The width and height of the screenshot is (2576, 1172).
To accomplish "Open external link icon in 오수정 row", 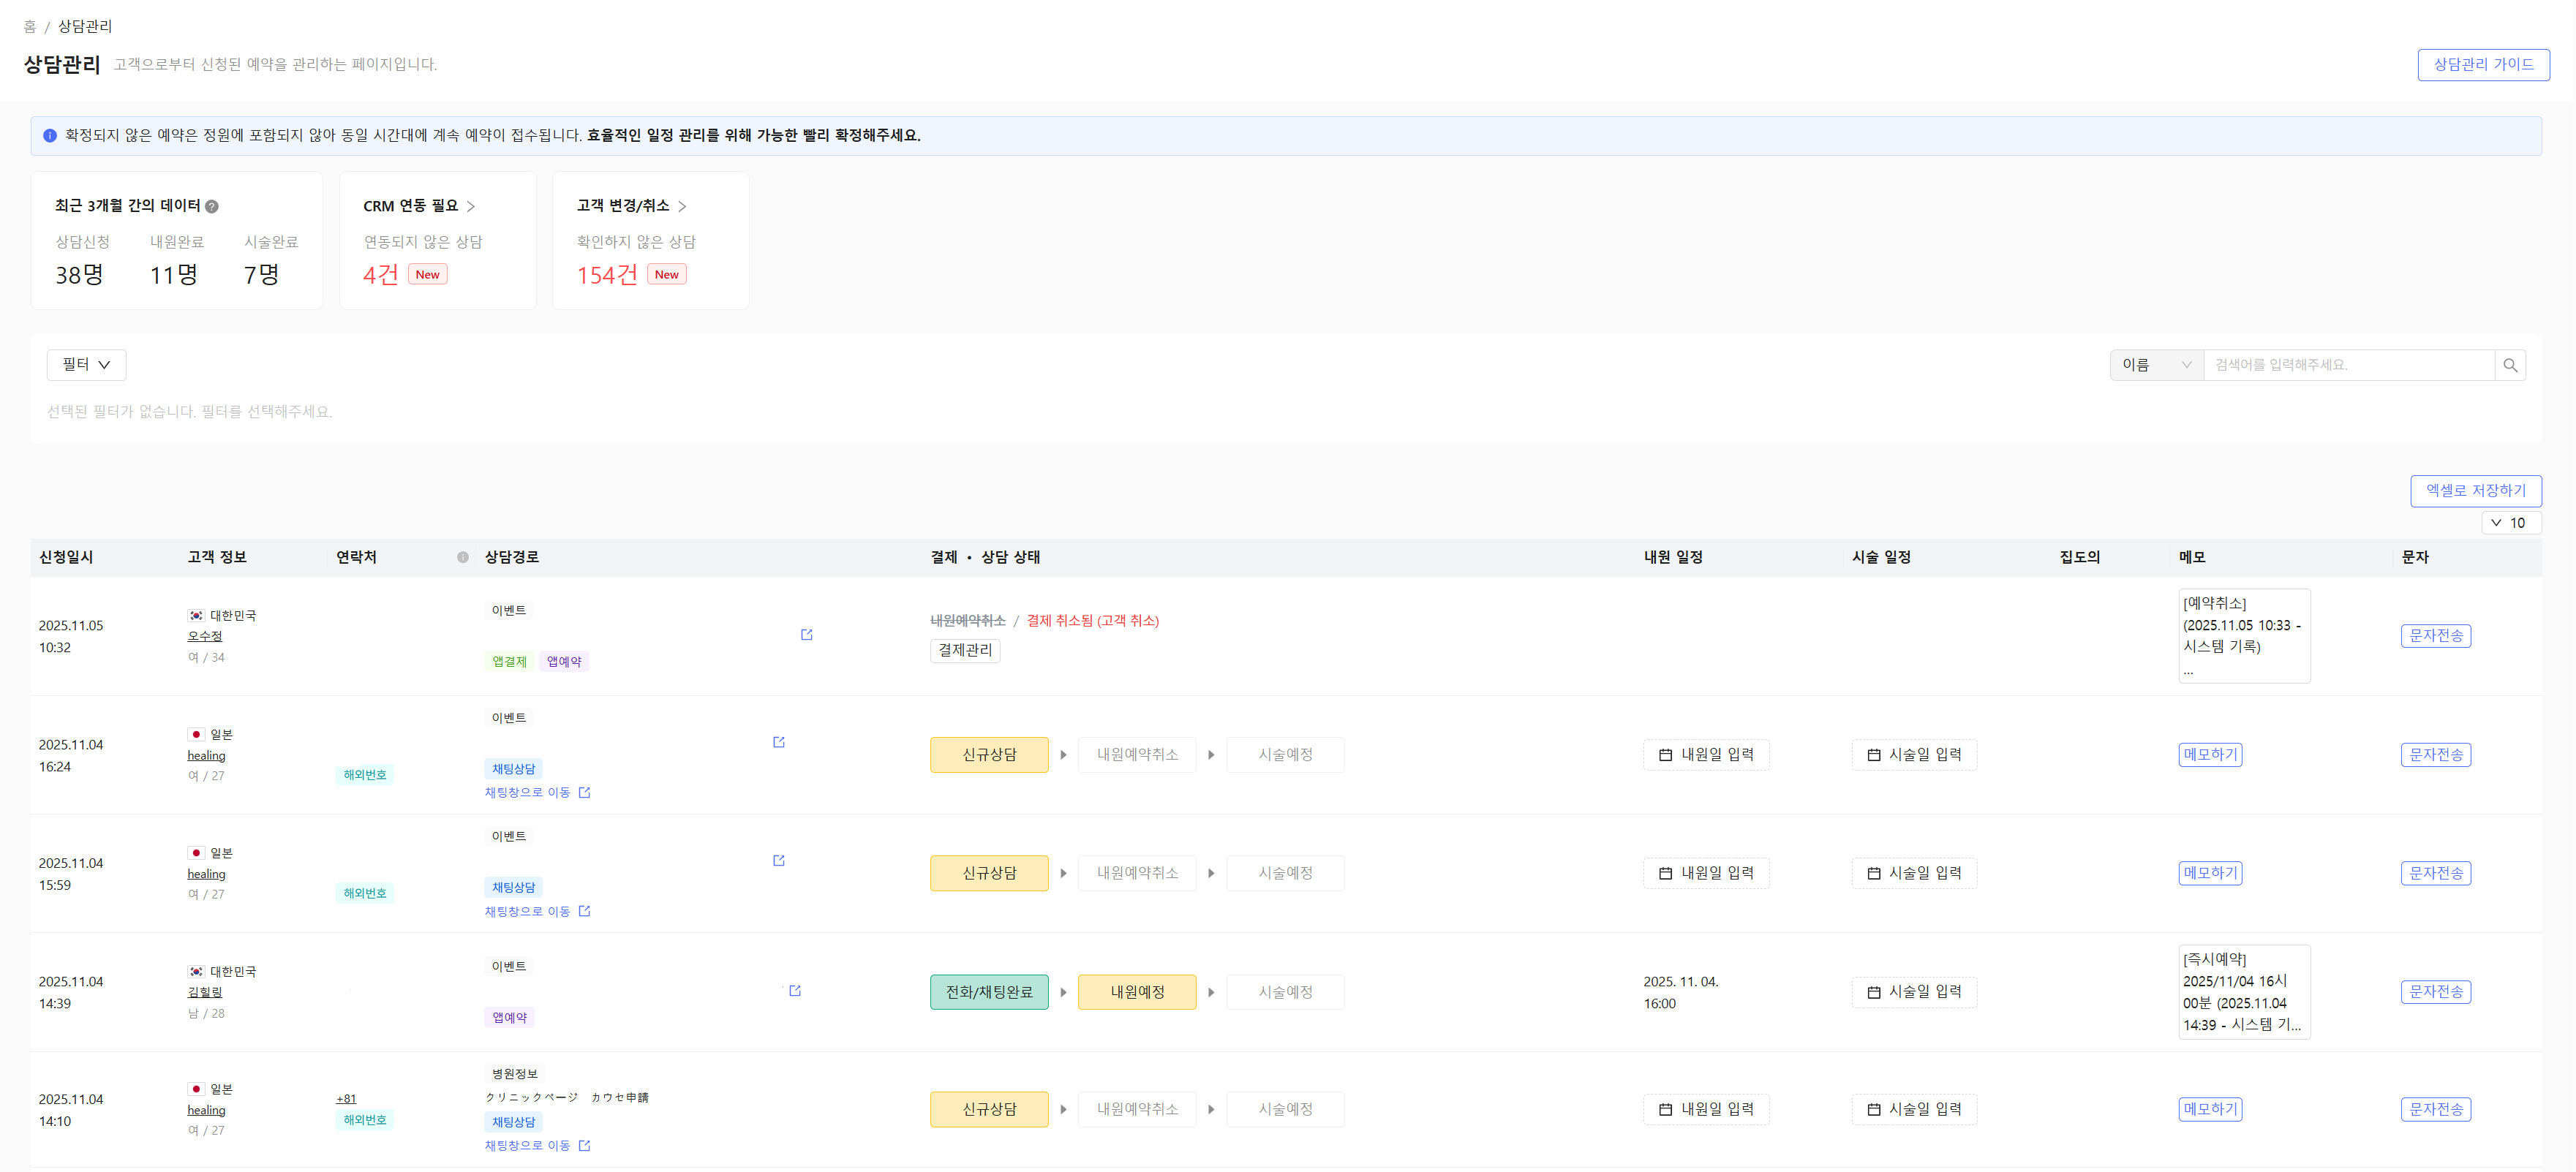I will point(806,634).
